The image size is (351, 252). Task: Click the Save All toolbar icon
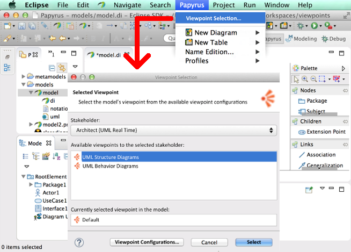(x=32, y=26)
